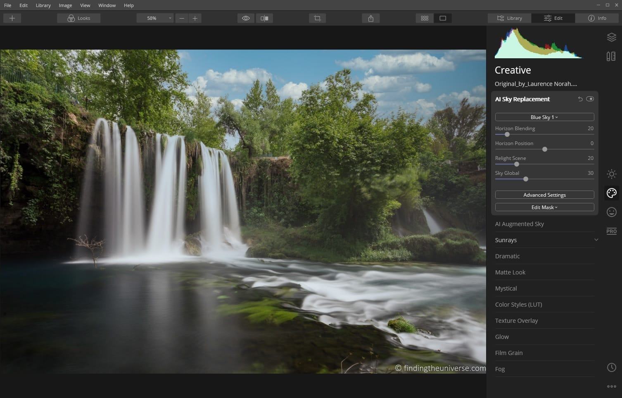Screen dimensions: 622x398
Task: Open the edit history panel
Action: [612, 367]
